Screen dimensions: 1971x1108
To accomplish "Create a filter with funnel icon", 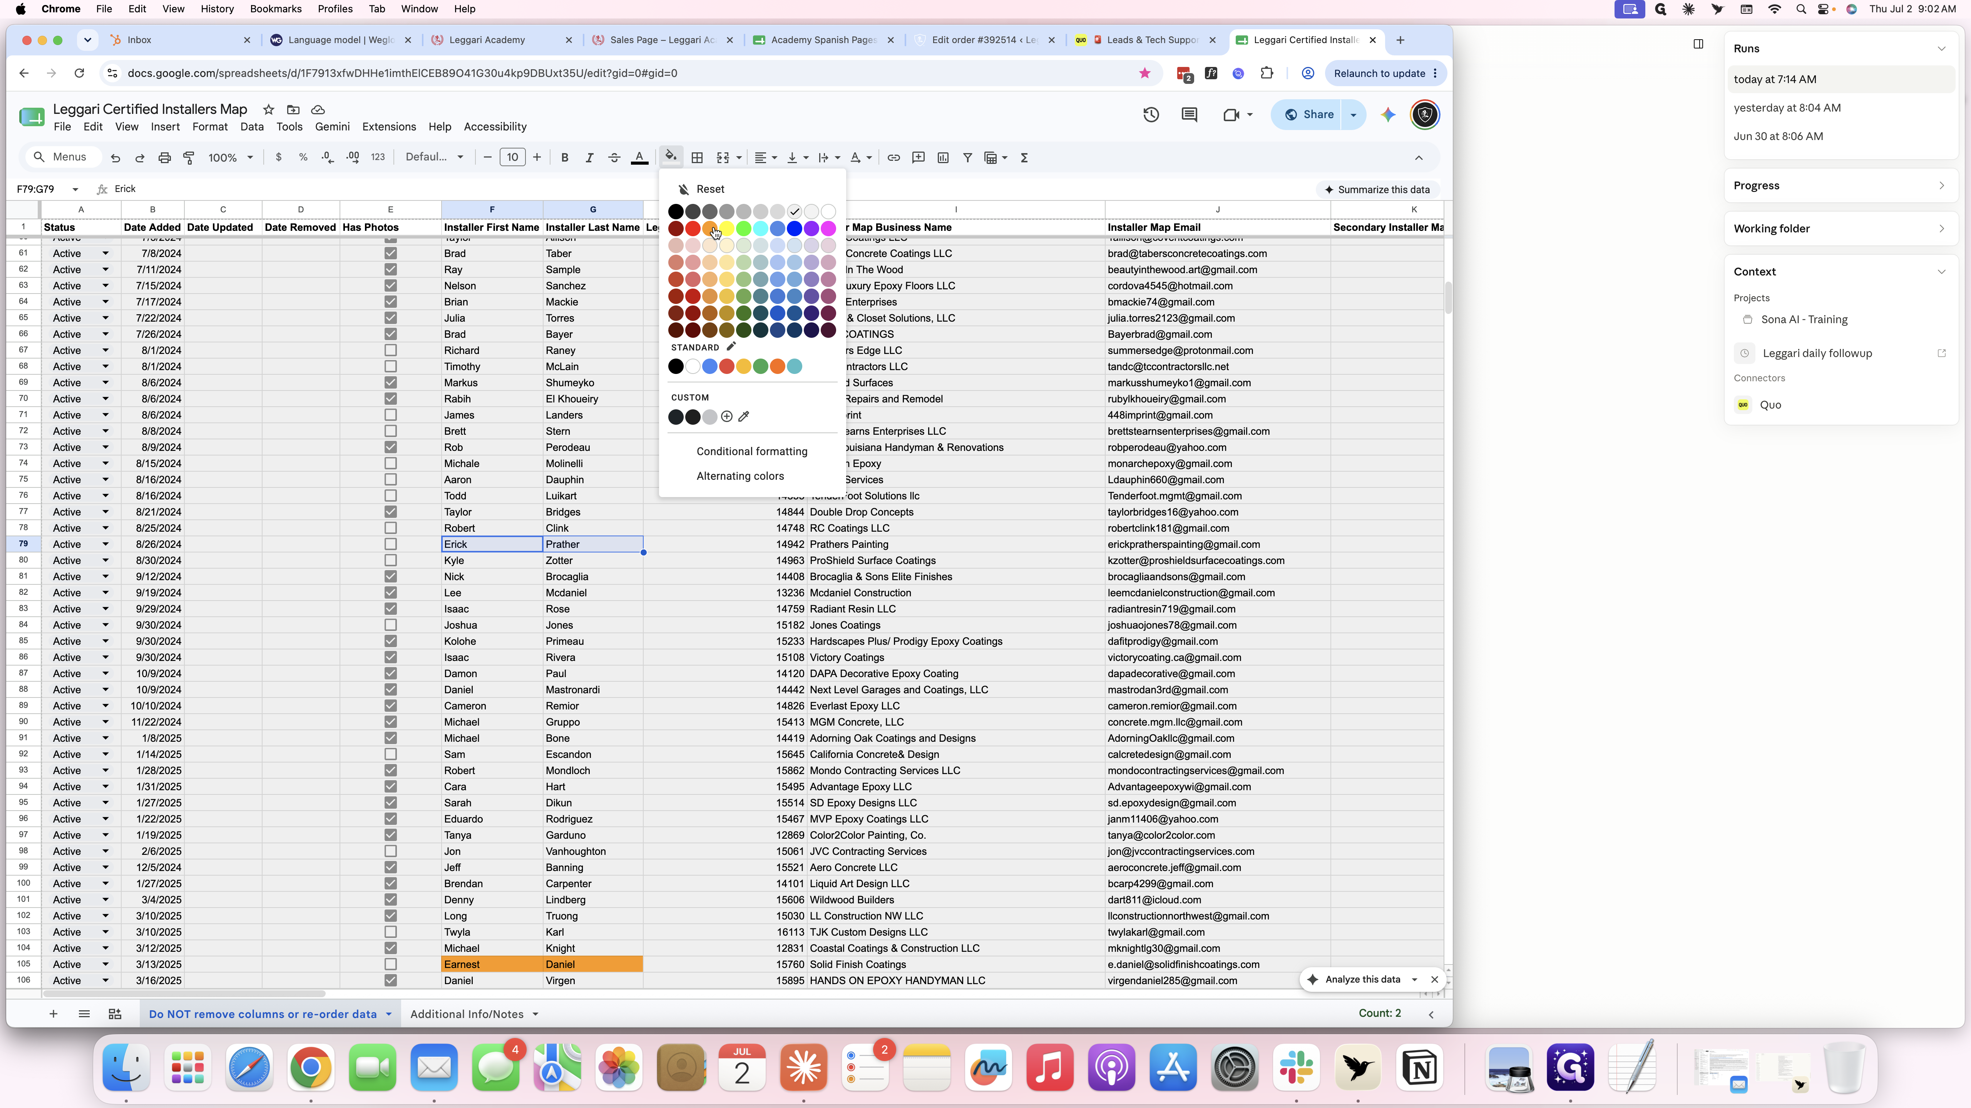I will (x=967, y=157).
